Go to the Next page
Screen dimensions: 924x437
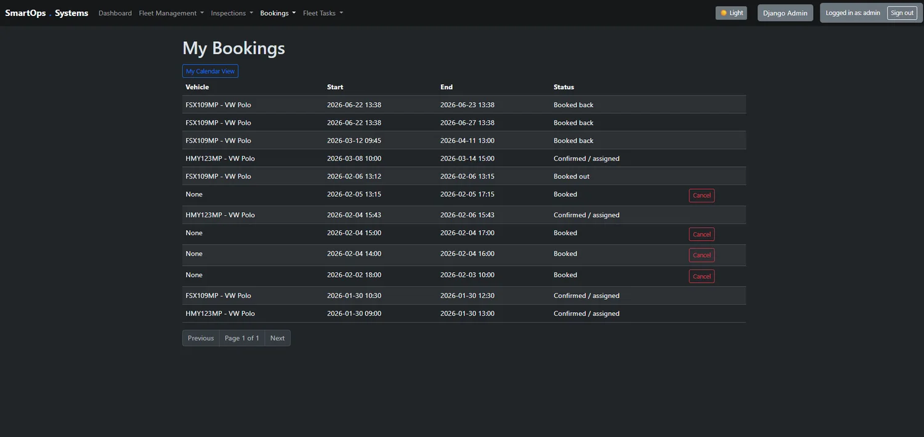277,338
